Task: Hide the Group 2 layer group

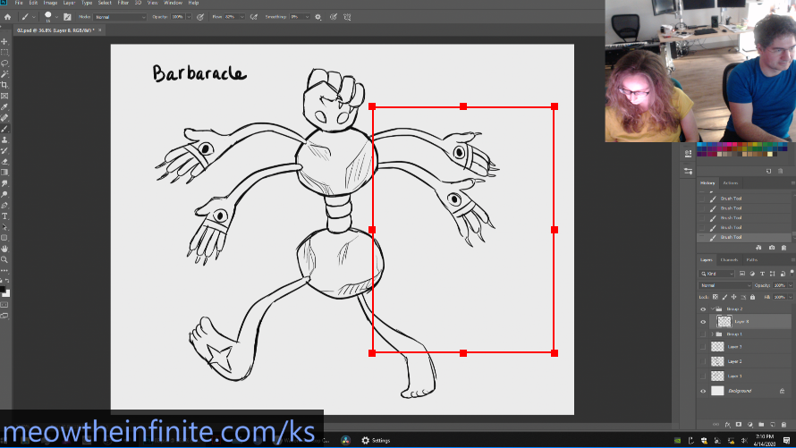Action: [x=703, y=309]
